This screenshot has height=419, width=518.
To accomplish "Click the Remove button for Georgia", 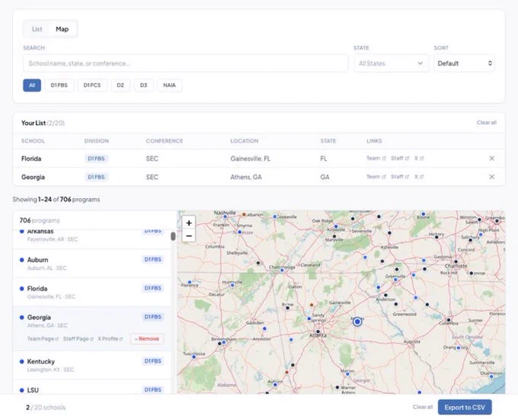I will point(147,339).
